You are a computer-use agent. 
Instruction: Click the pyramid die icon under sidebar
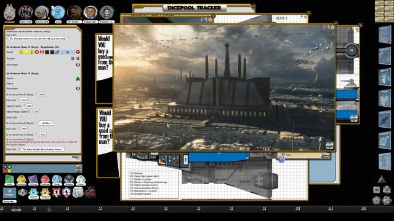[x=382, y=179]
